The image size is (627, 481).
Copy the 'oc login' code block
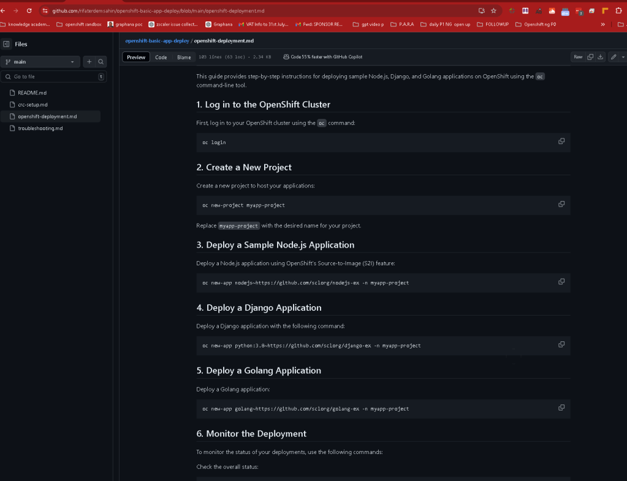561,141
